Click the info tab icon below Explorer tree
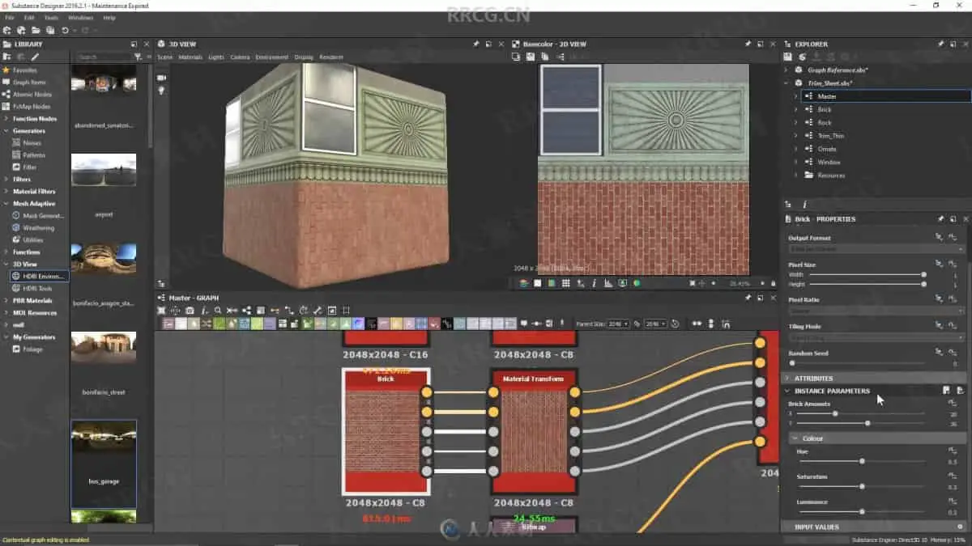 (804, 205)
